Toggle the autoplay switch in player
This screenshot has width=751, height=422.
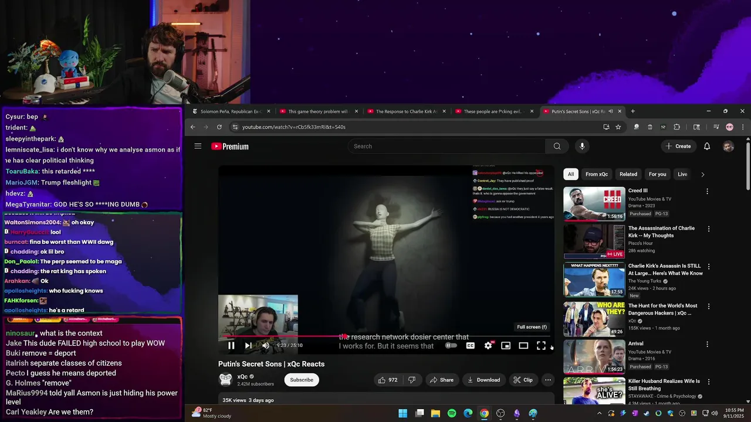coord(451,346)
